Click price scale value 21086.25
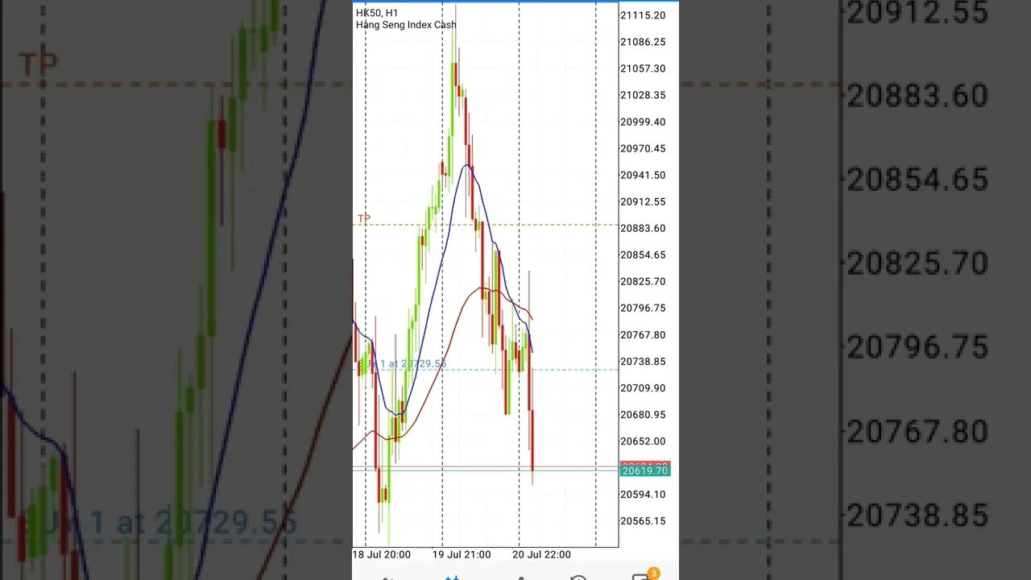The width and height of the screenshot is (1031, 580). click(643, 42)
